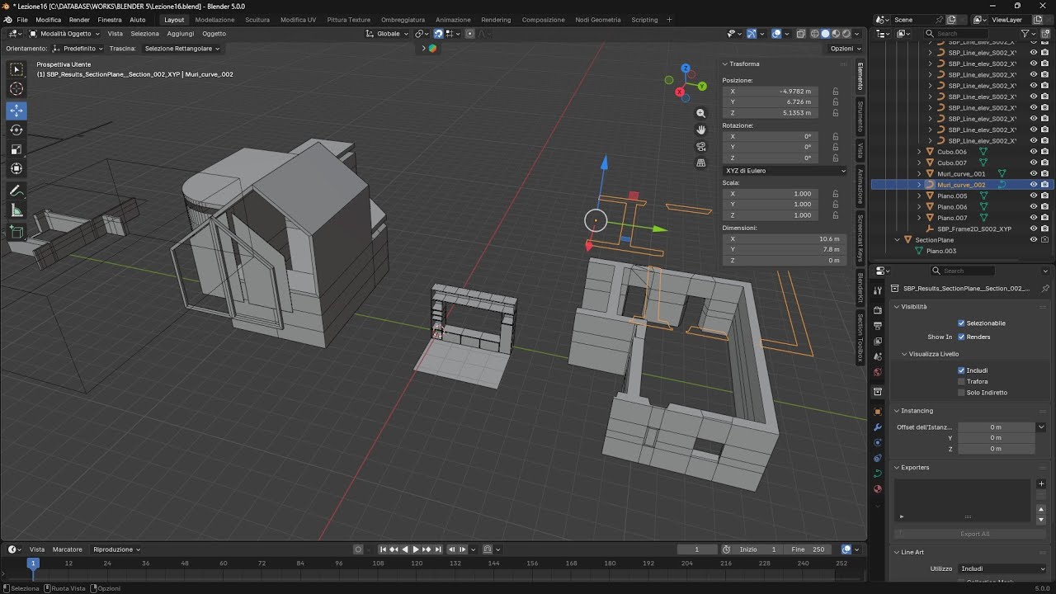Select the Add Cube tool
1056x594 pixels.
(x=16, y=232)
